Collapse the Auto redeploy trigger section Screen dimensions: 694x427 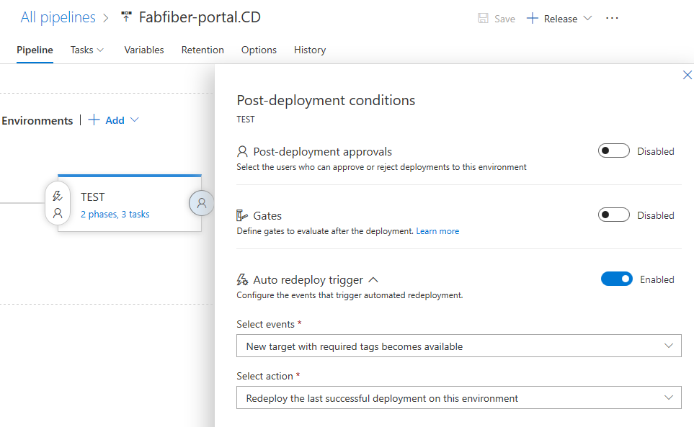[373, 279]
